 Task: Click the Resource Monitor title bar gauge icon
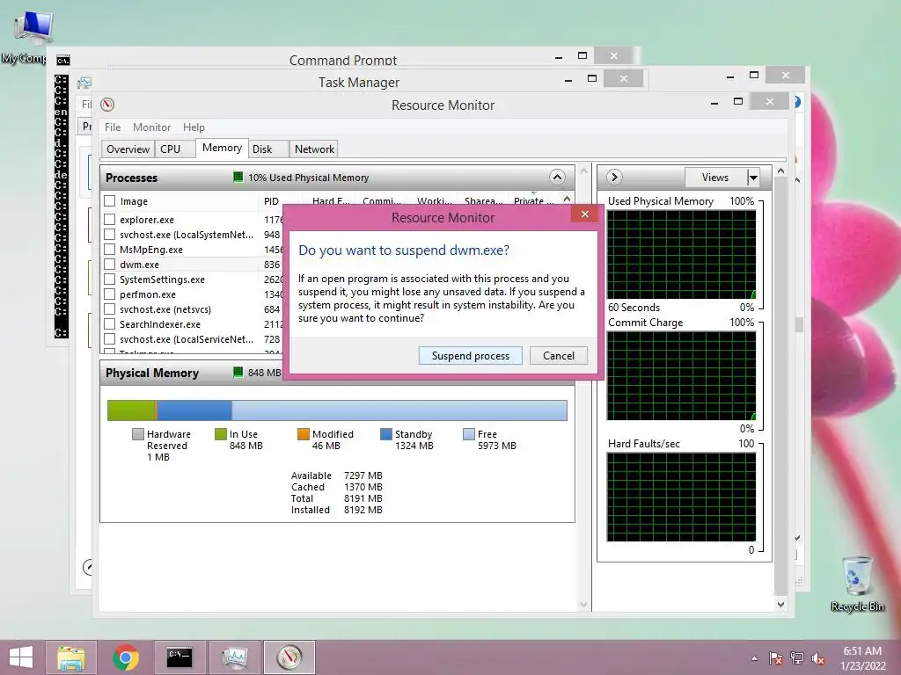pos(107,105)
